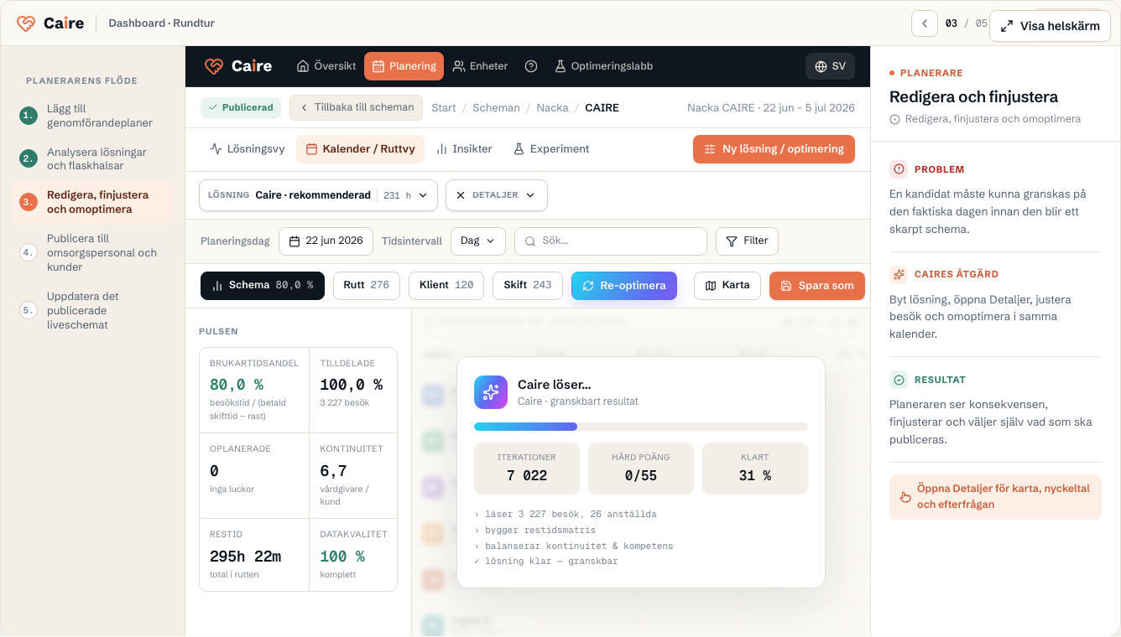The image size is (1121, 637).
Task: Select the Rutt 276 view
Action: point(367,286)
